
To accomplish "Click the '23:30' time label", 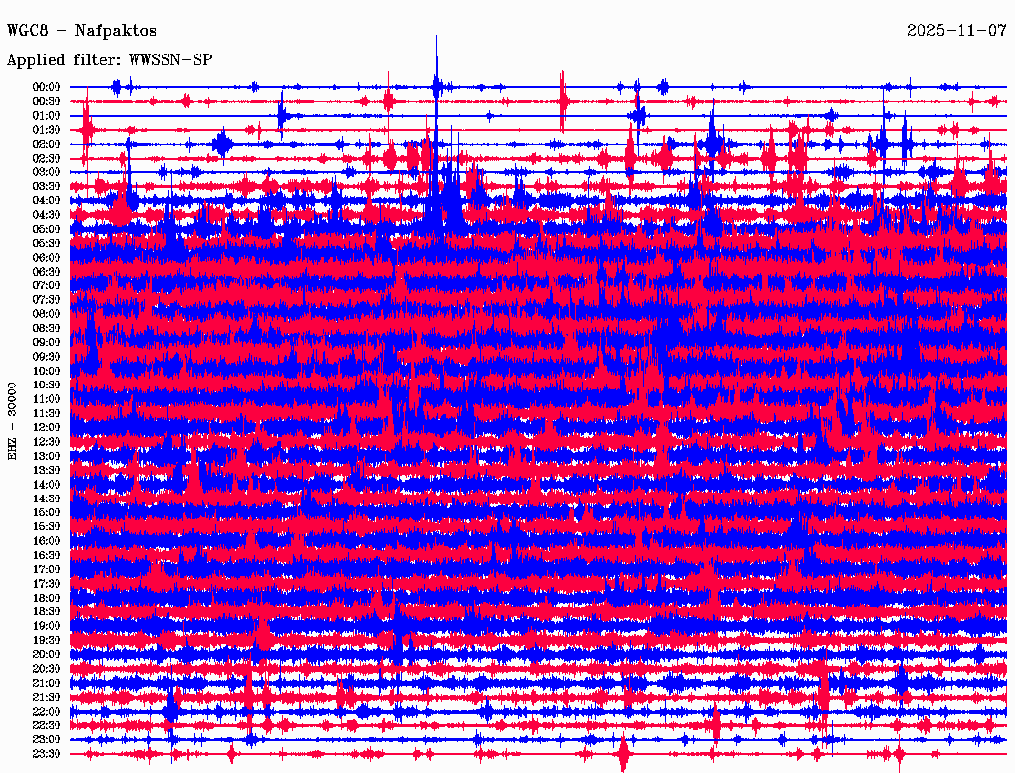I will pyautogui.click(x=47, y=754).
